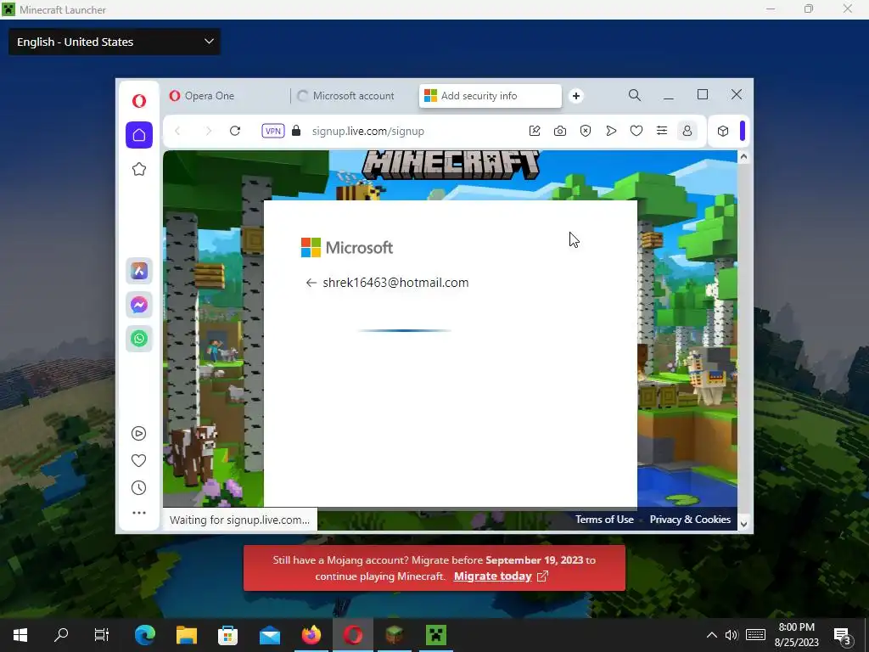Screen dimensions: 869x652
Task: Reload the signup page
Action: [x=235, y=131]
